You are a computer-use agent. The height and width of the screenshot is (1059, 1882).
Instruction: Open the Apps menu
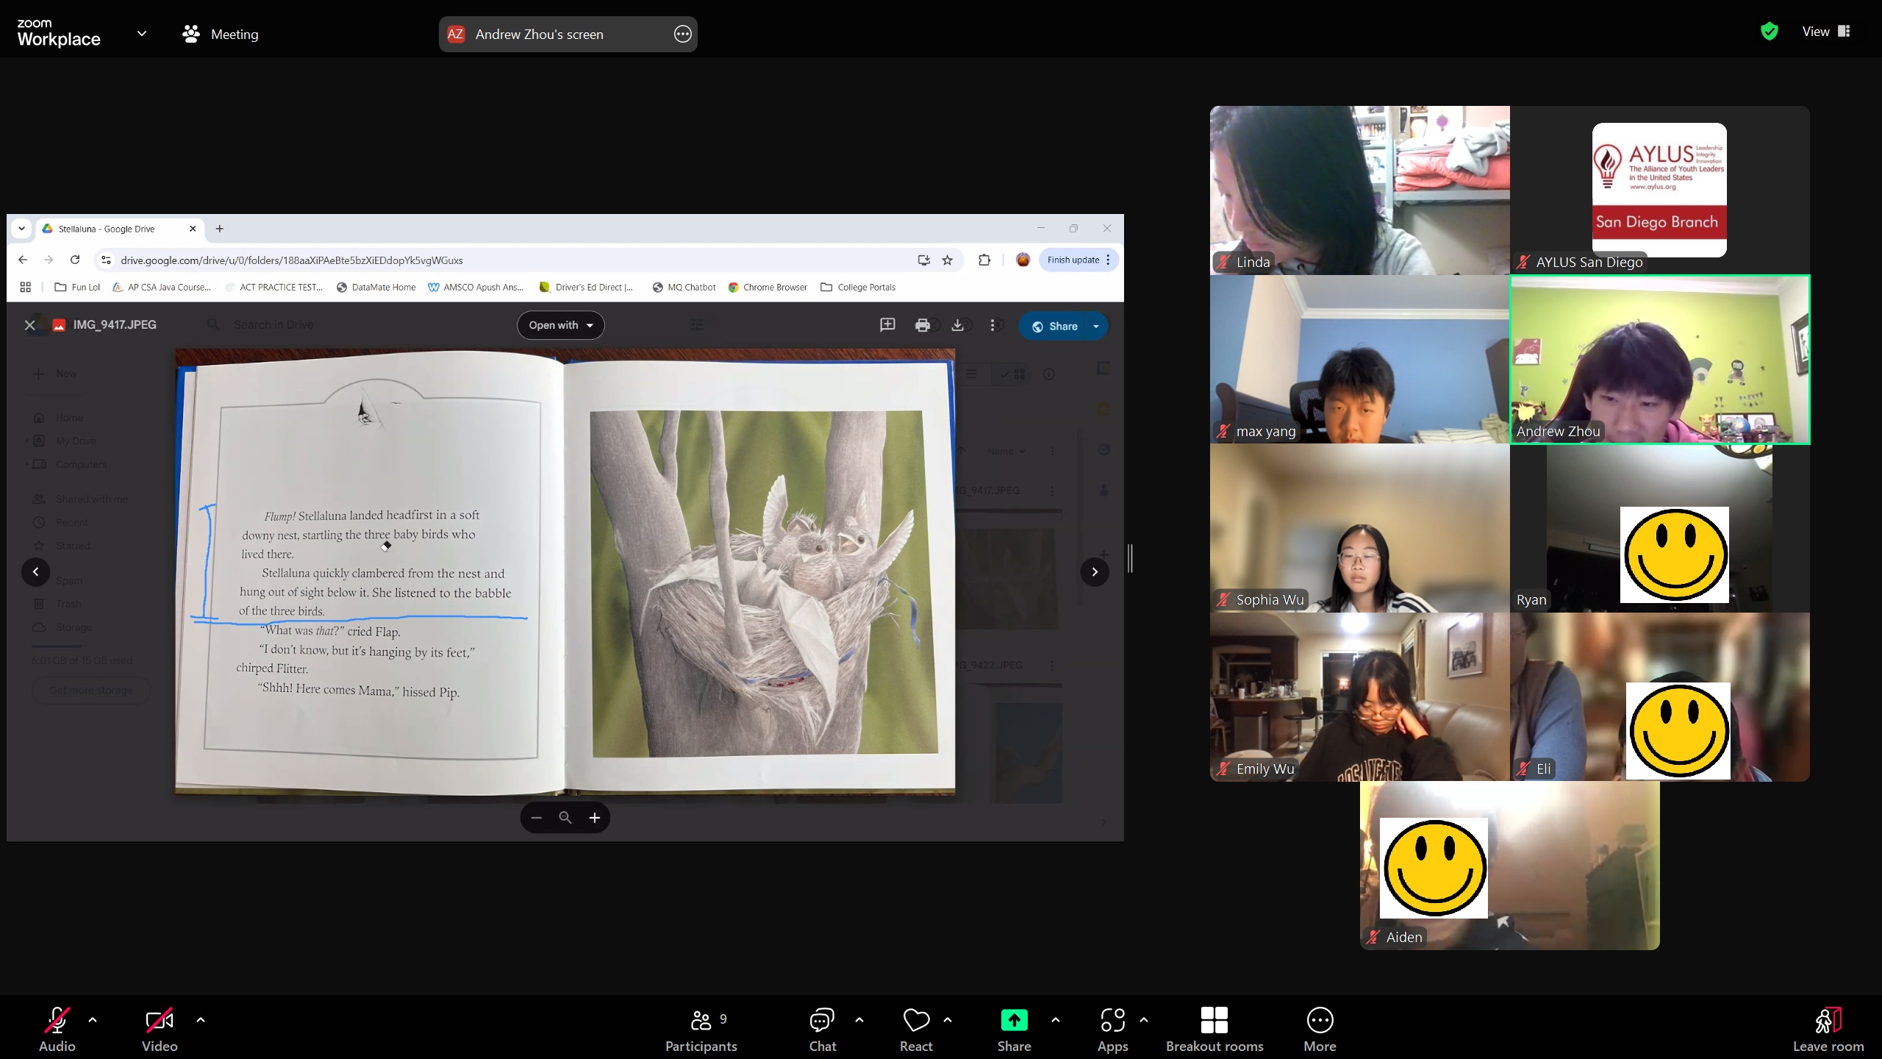pyautogui.click(x=1112, y=1029)
